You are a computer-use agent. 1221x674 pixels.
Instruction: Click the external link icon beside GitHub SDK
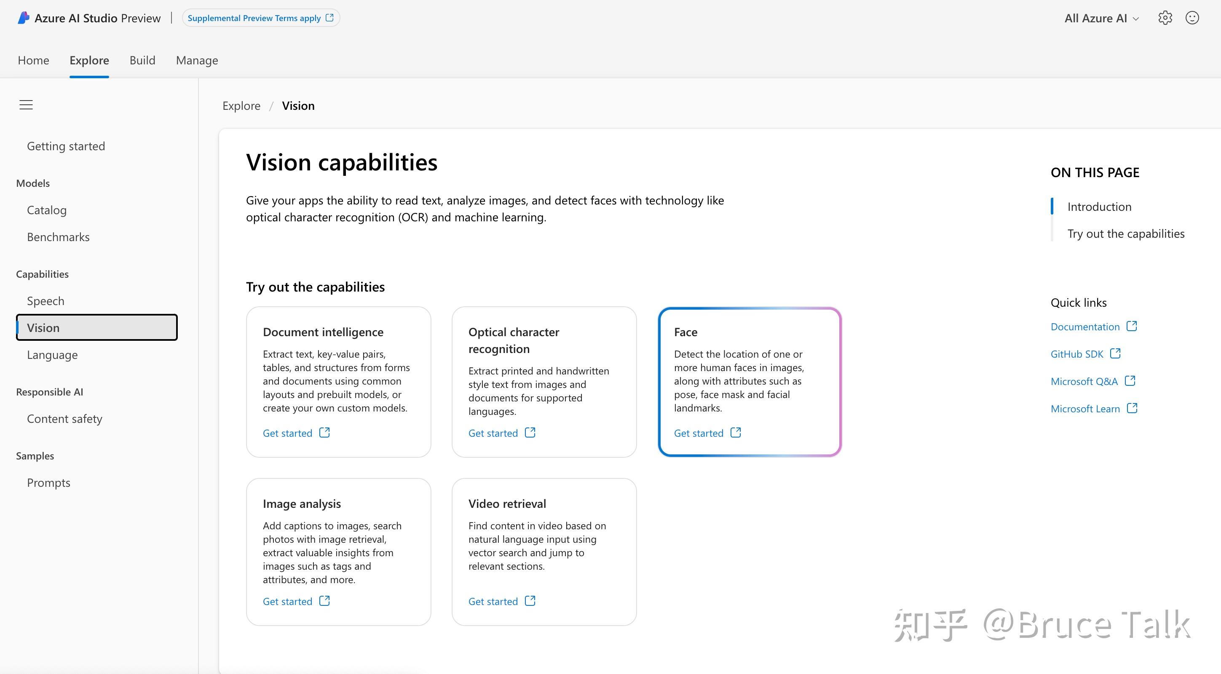click(x=1116, y=353)
